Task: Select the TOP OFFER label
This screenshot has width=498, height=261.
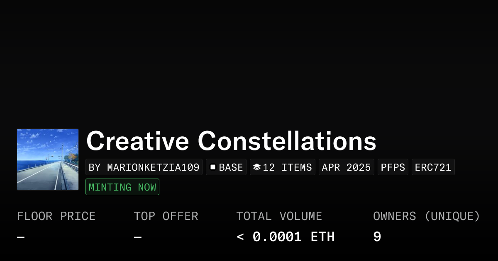Action: [x=166, y=216]
